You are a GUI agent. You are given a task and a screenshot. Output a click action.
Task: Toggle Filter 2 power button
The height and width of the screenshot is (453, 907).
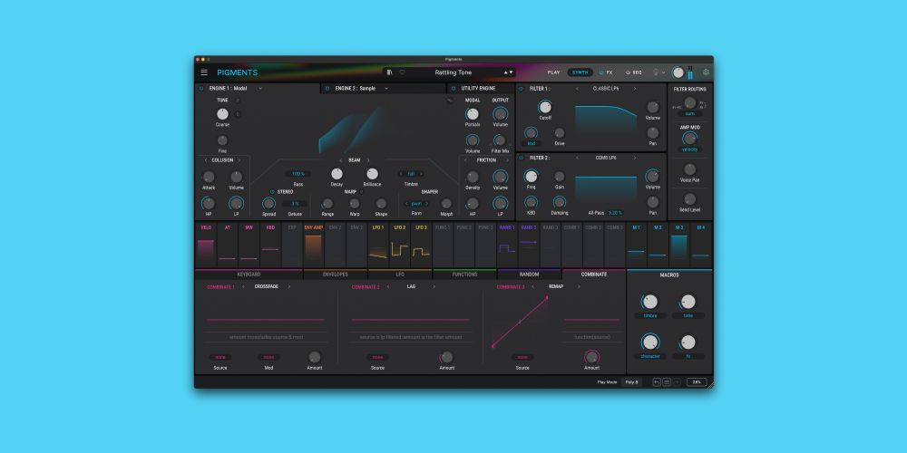[522, 158]
